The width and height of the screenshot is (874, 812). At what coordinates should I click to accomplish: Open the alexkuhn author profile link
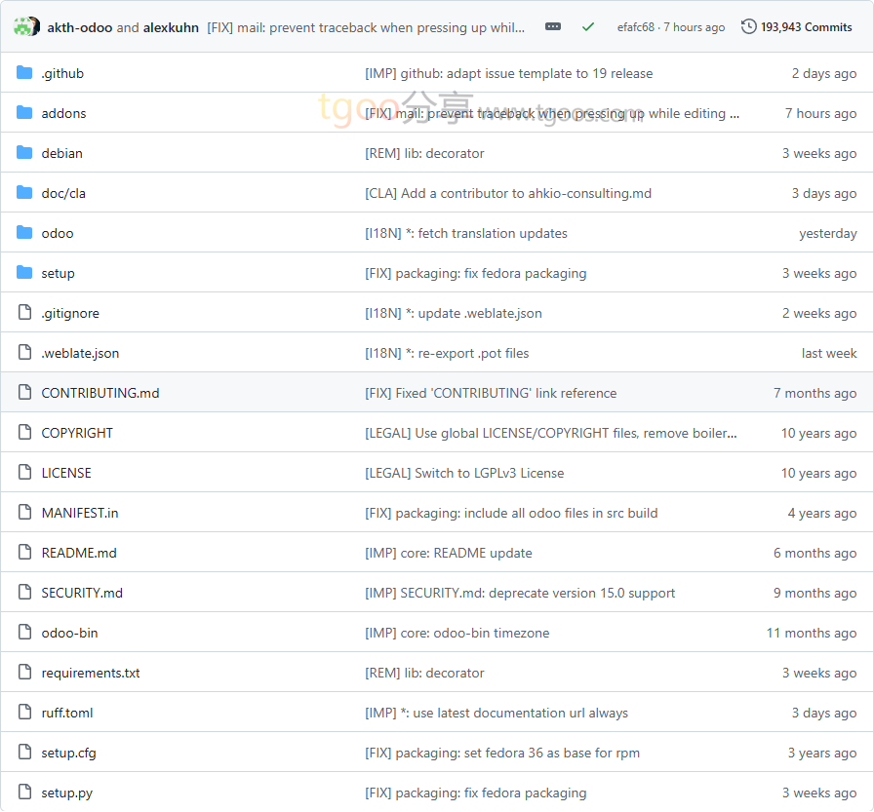click(x=171, y=27)
